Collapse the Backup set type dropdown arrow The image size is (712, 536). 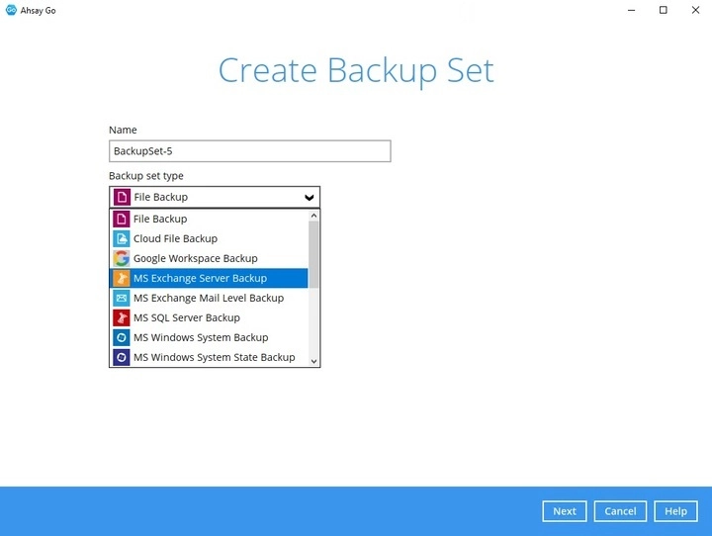[310, 197]
